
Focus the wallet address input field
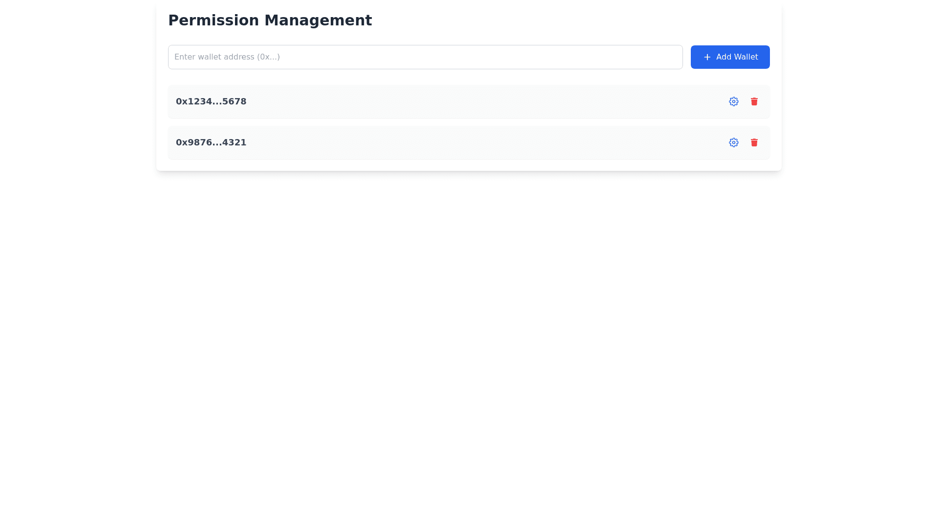[x=425, y=57]
